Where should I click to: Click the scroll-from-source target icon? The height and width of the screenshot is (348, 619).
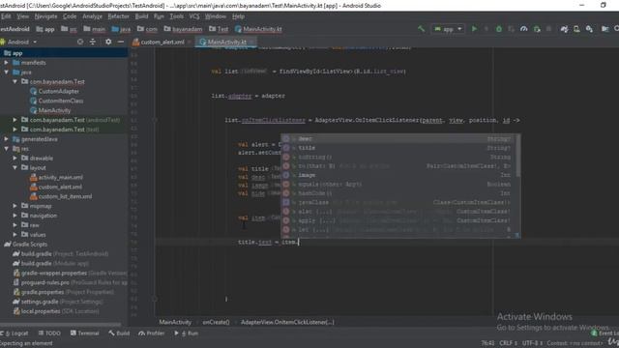[80, 42]
